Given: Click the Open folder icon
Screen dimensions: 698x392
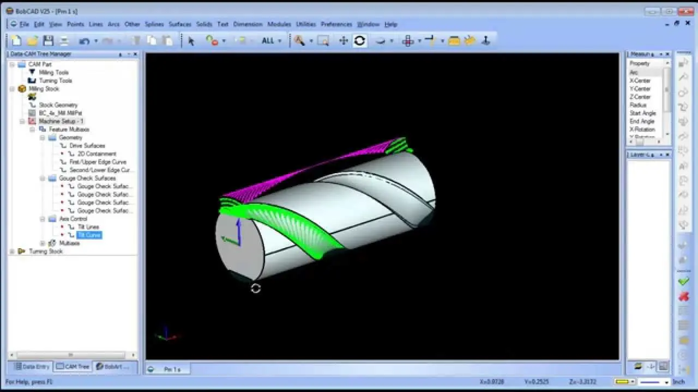Looking at the screenshot, I should pos(32,41).
